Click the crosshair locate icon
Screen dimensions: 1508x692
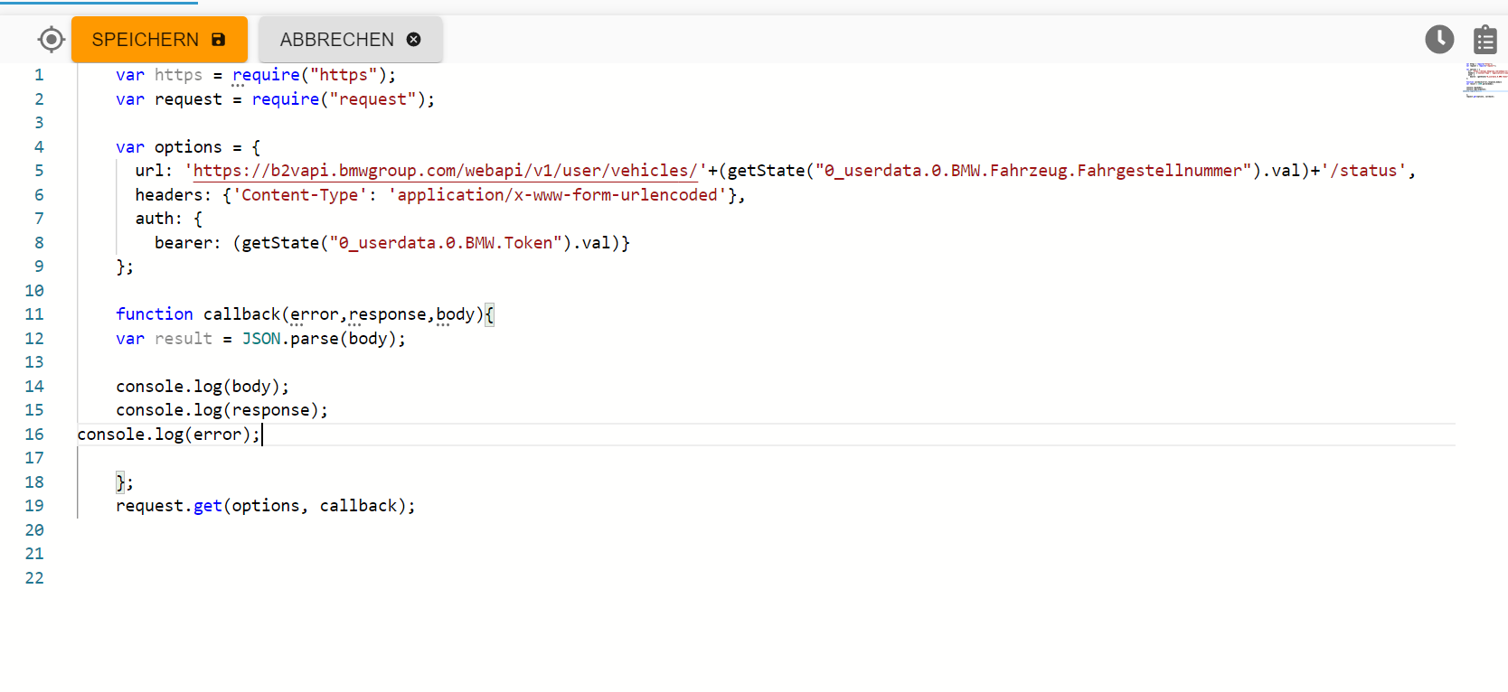52,40
